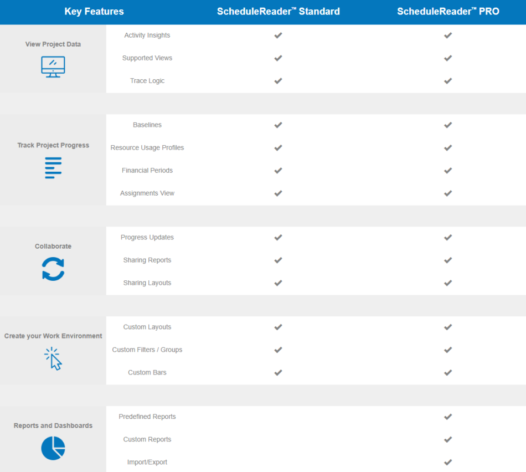This screenshot has width=526, height=472.
Task: Click the Resource Usage Profiles label
Action: click(x=147, y=148)
